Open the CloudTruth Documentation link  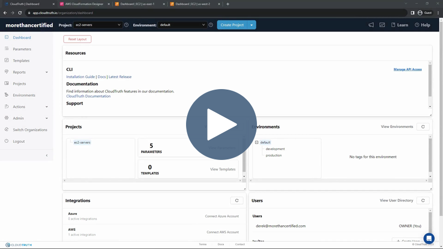click(x=89, y=96)
